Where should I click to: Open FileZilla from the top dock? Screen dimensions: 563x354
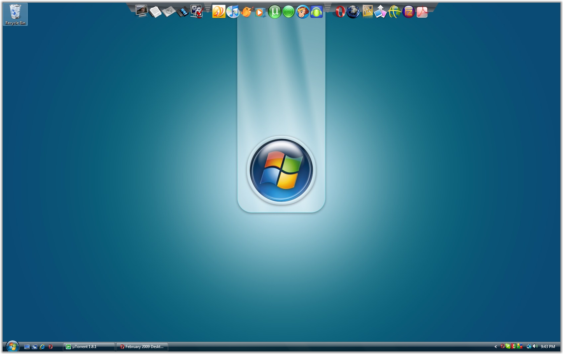point(408,12)
